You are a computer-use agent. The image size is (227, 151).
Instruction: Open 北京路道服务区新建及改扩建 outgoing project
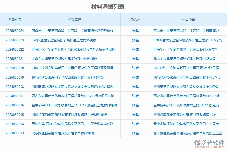point(188,133)
